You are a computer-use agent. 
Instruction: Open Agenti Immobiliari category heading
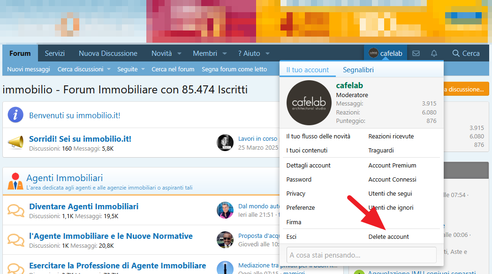coord(64,178)
